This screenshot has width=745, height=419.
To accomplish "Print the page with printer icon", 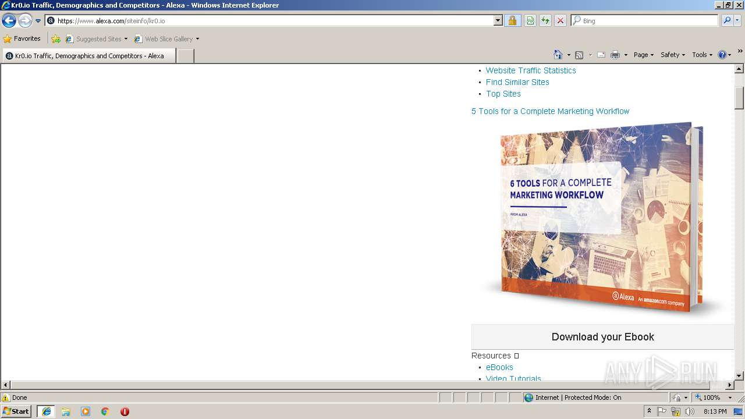I will pos(615,55).
